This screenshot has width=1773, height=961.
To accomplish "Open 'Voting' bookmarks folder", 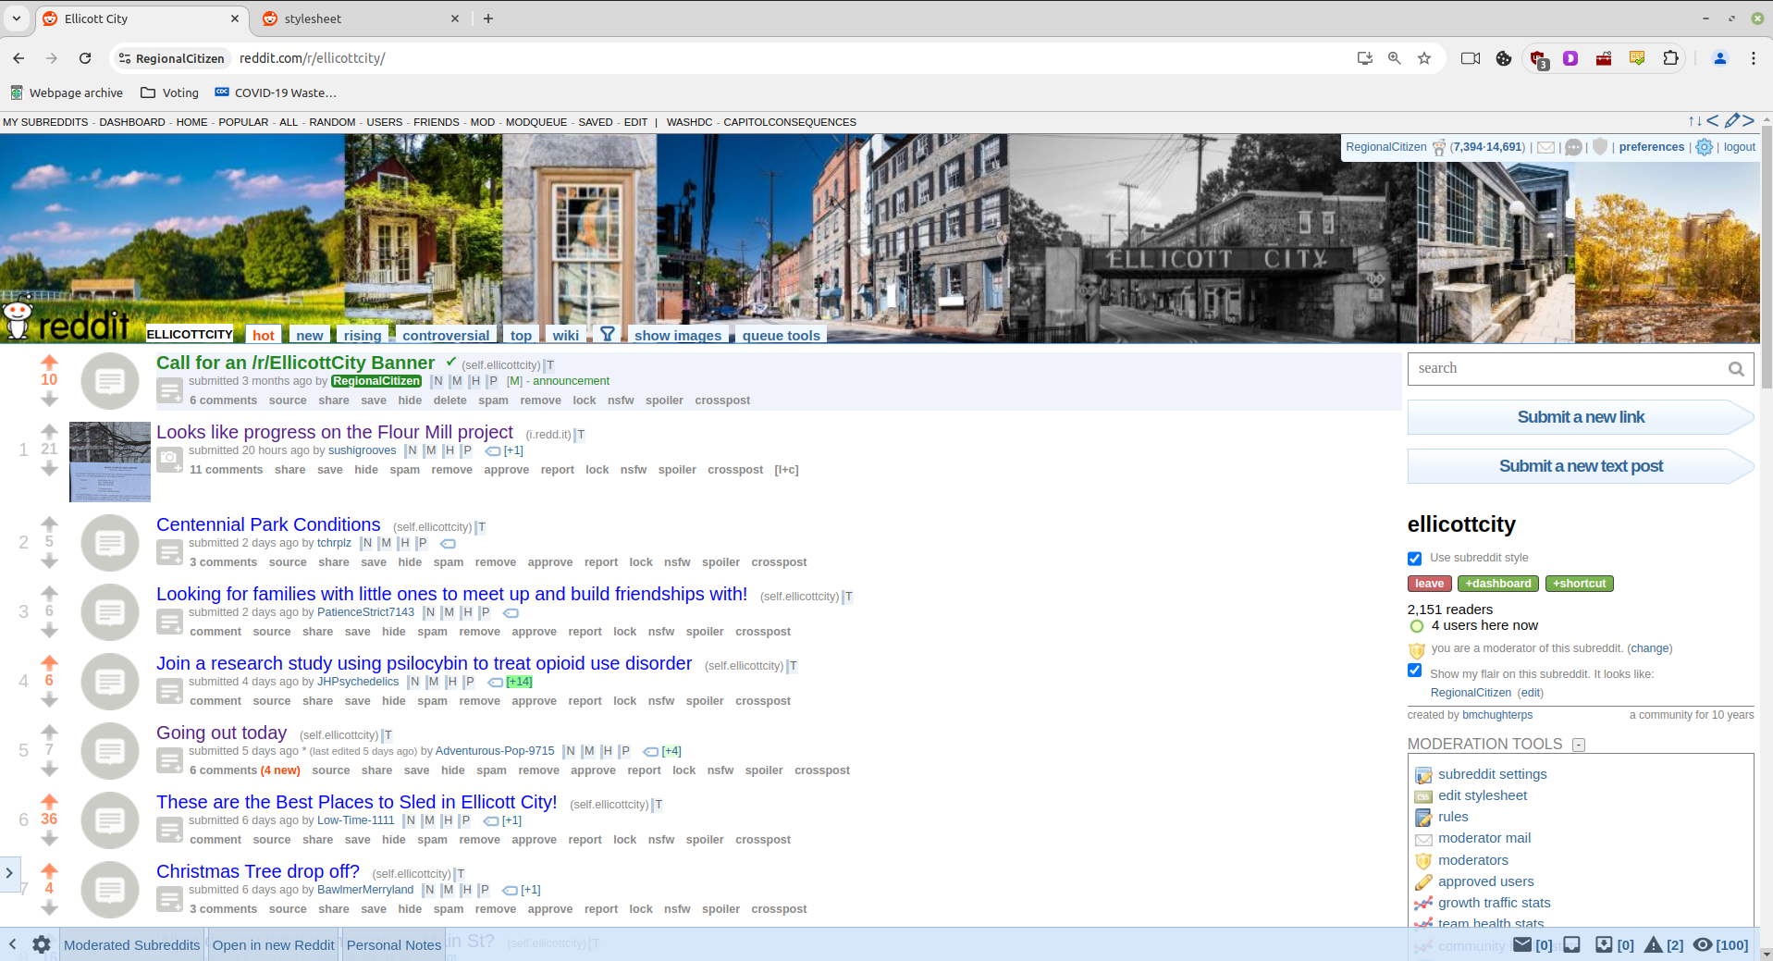I will 169,92.
